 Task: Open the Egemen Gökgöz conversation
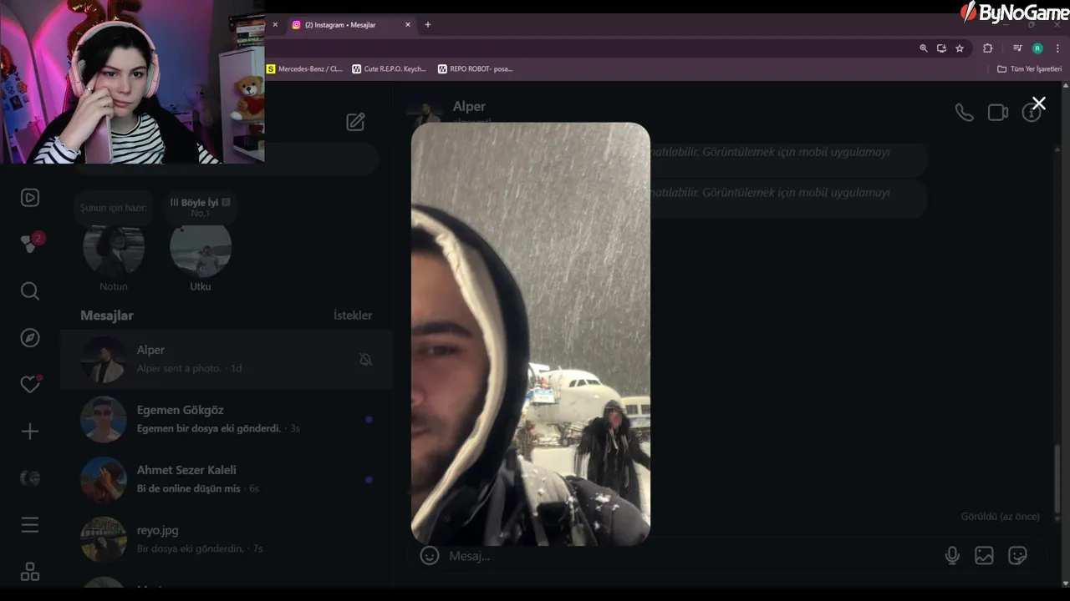[226, 419]
